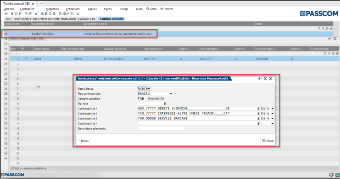This screenshot has height=179, width=340.
Task: Open the Recenti favorites list
Action: click(167, 9)
